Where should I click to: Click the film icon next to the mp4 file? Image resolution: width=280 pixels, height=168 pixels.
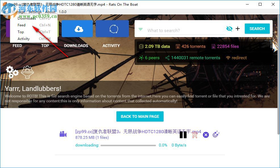(x=63, y=134)
